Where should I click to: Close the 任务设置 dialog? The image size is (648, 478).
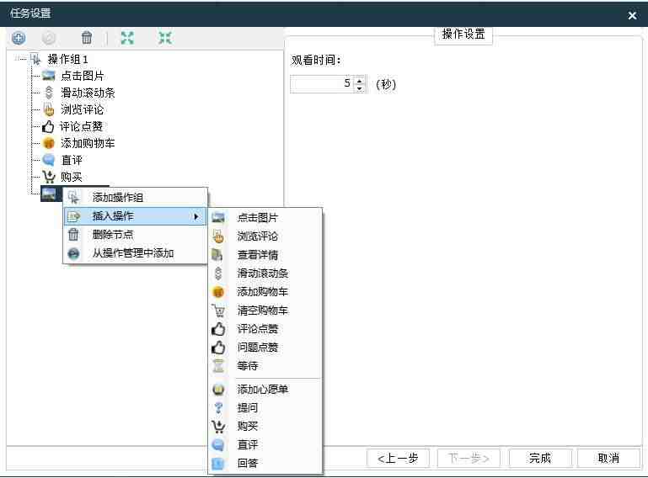pyautogui.click(x=632, y=16)
